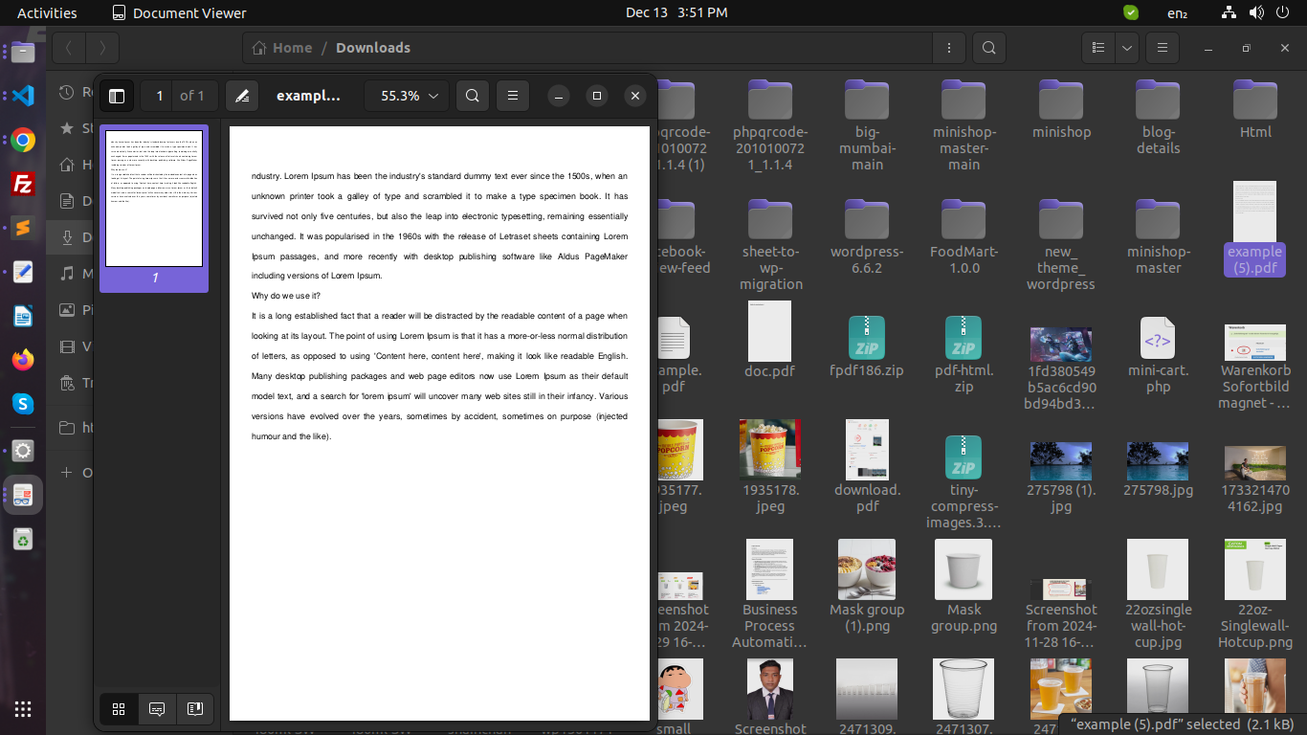Screen dimensions: 1307x735
Task: Click Home in Files path bar
Action: (x=282, y=48)
